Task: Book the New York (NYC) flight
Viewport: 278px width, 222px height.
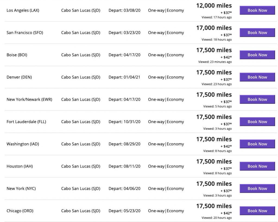Action: pyautogui.click(x=257, y=188)
